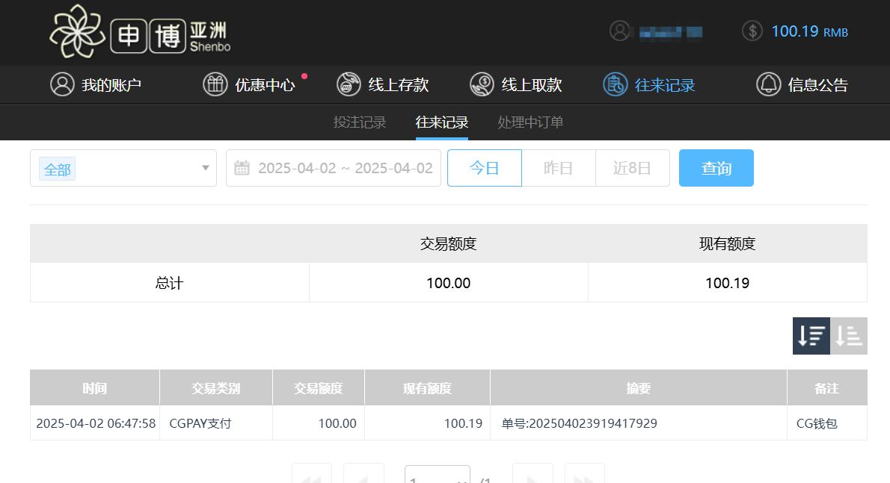The image size is (890, 483).
Task: Select descending sort order icon
Action: (x=811, y=336)
